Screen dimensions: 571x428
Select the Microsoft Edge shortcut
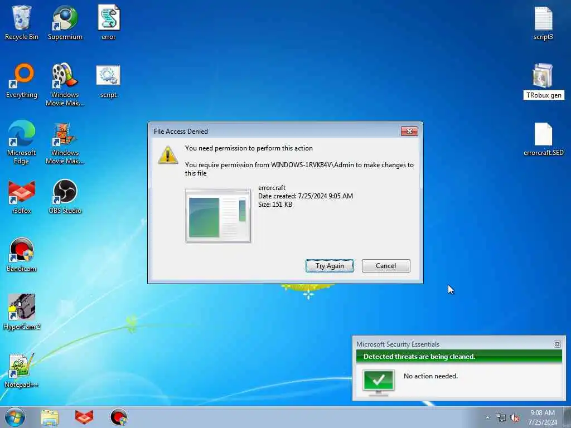pyautogui.click(x=22, y=142)
